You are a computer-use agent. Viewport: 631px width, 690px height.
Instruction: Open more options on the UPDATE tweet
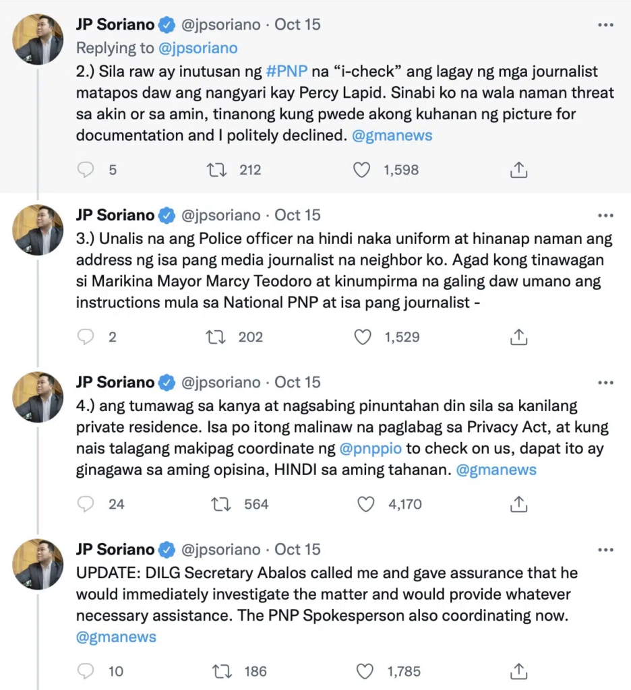605,550
